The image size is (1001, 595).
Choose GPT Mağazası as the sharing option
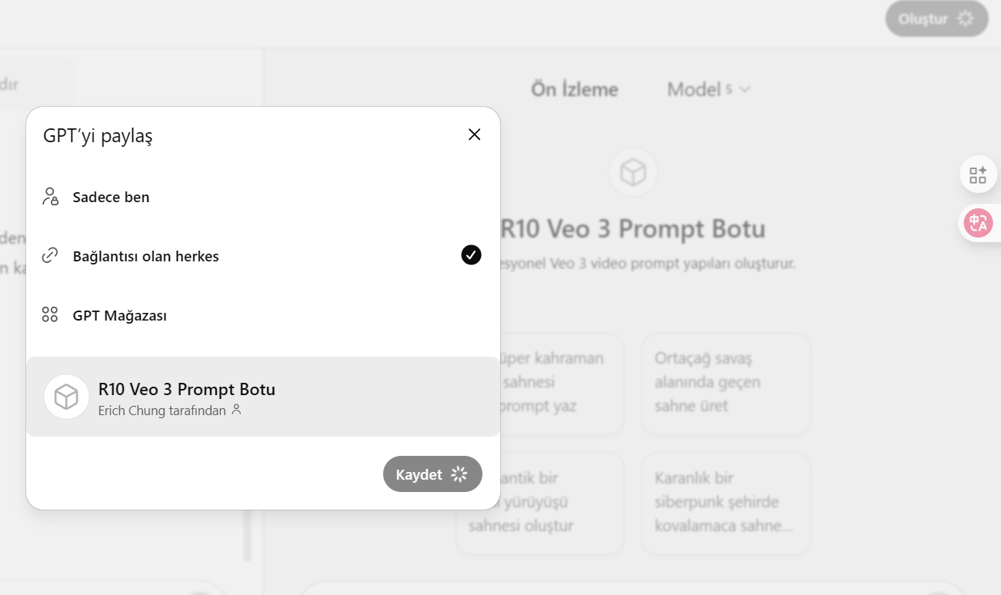(x=263, y=315)
